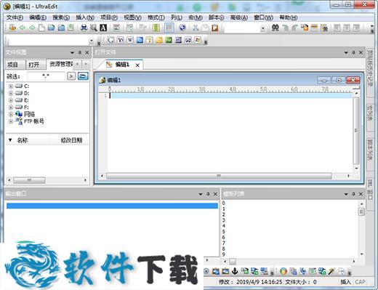Viewport: 378px width, 290px height.
Task: Expand the 网络 network tree node
Action: point(10,114)
